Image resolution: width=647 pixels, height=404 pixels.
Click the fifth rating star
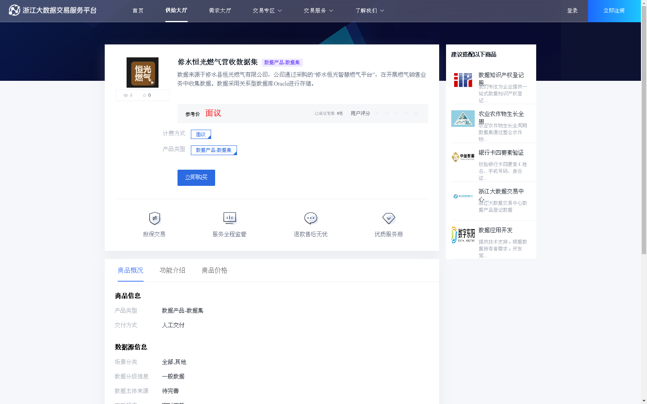click(416, 113)
